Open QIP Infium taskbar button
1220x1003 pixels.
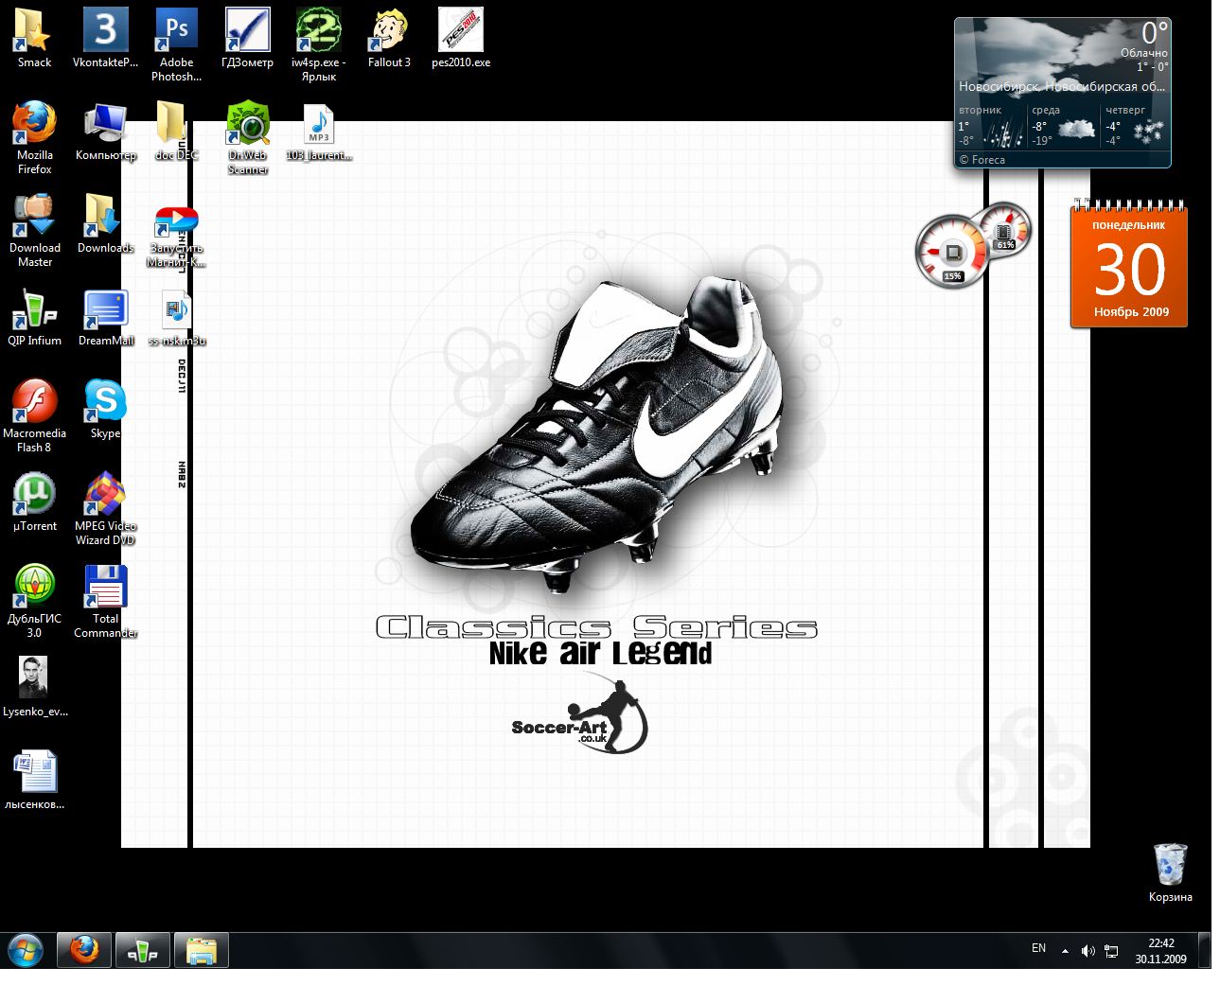pyautogui.click(x=143, y=950)
